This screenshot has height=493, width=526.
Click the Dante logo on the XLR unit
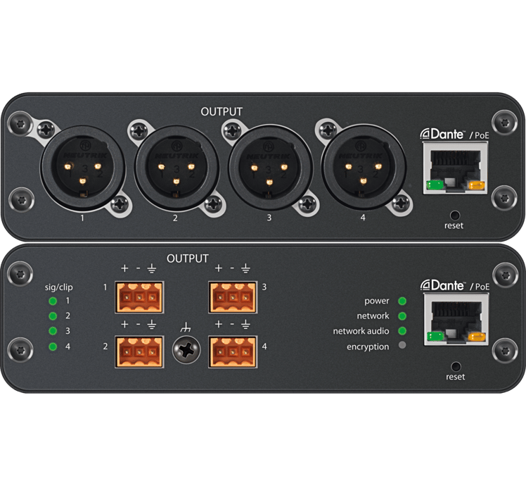[x=442, y=134]
